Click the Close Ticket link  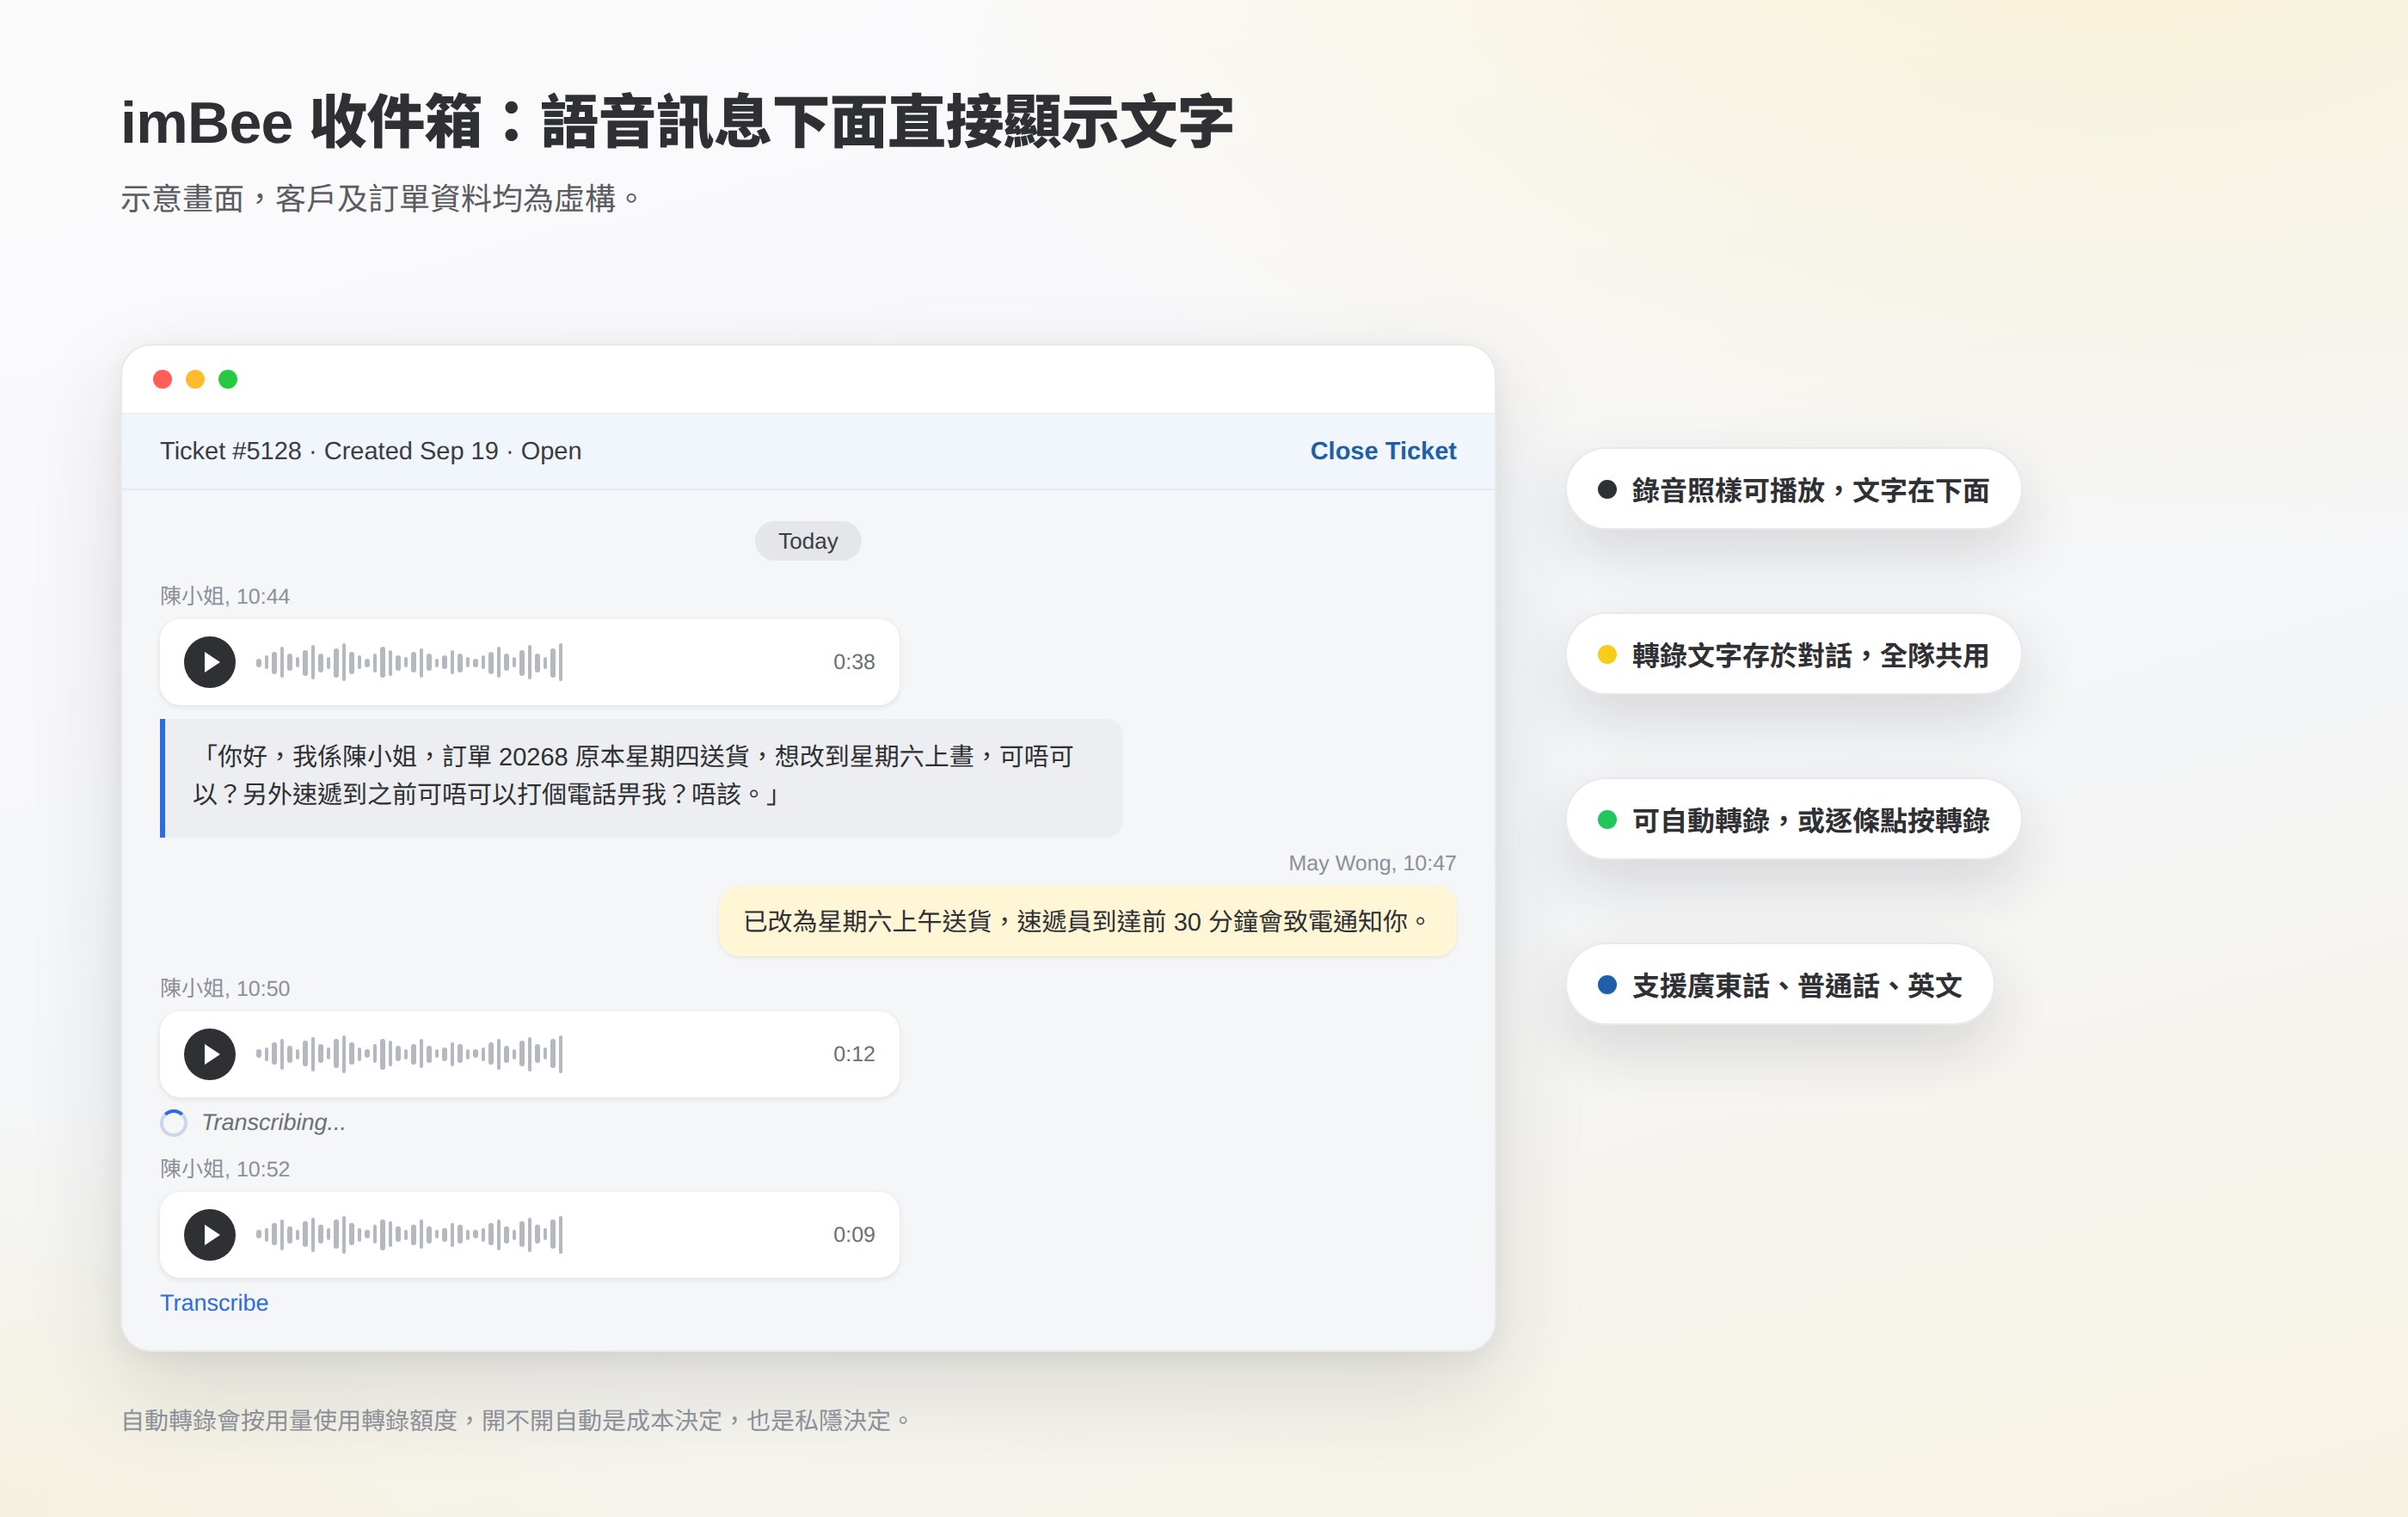point(1383,451)
